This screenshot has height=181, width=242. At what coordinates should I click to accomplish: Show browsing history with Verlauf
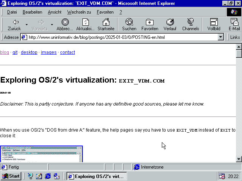(x=170, y=25)
